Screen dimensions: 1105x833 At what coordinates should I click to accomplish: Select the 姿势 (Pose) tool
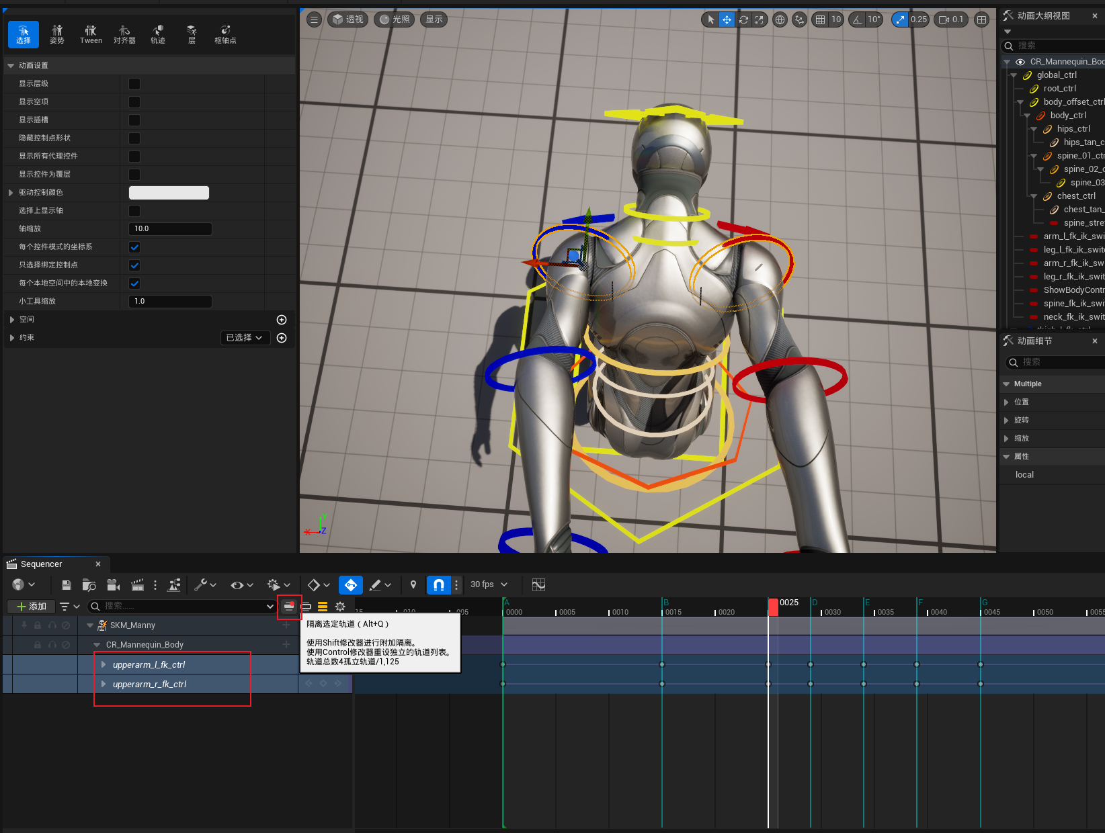point(56,34)
